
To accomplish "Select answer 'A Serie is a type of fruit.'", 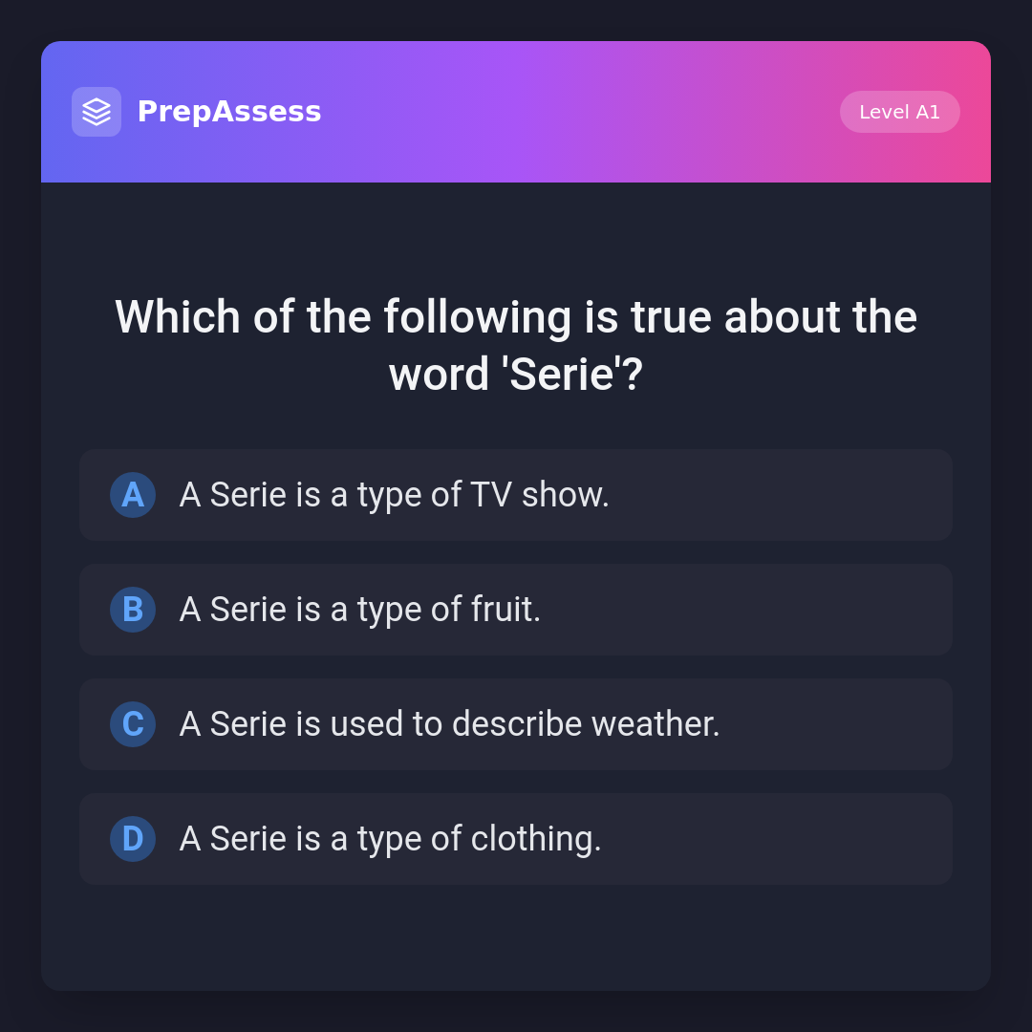I will [360, 610].
